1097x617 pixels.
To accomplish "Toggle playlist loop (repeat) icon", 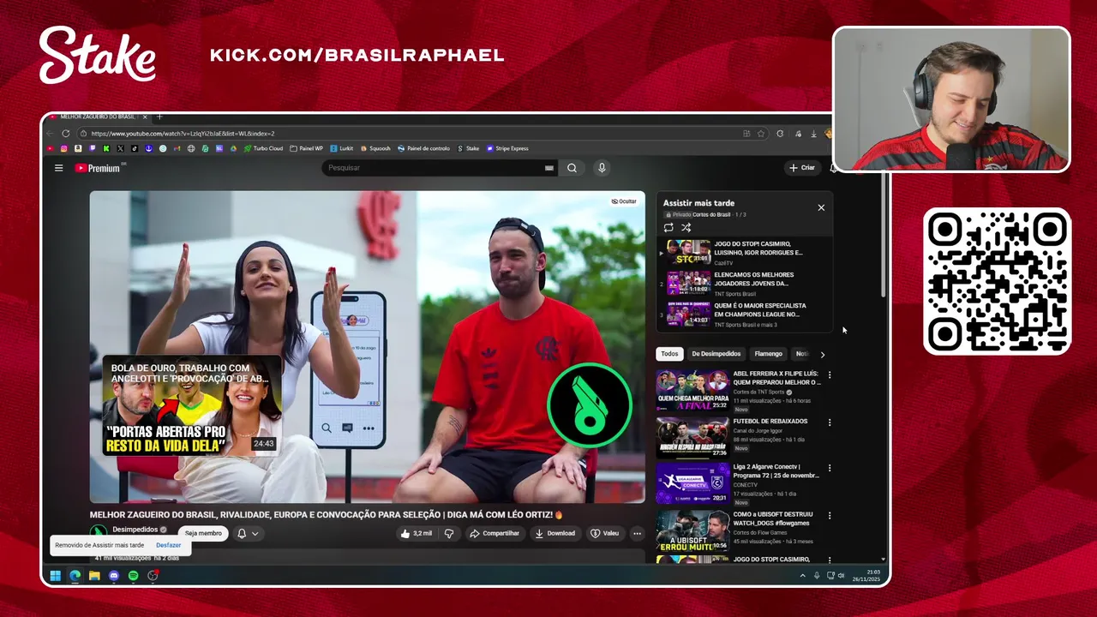I will pos(668,228).
